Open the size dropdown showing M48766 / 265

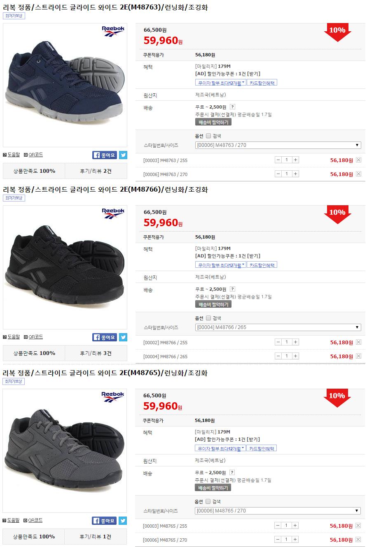tap(278, 327)
